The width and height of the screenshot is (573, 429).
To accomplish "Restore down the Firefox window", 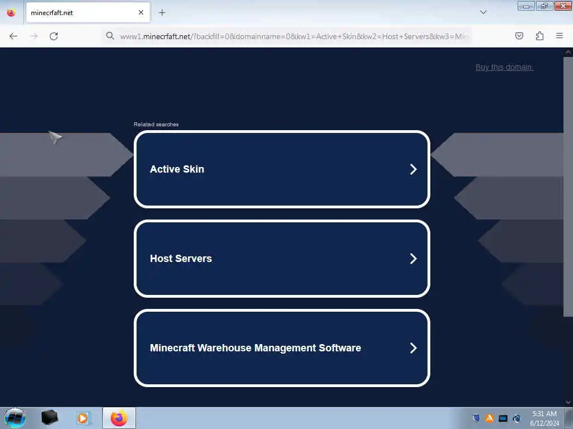I will click(x=544, y=6).
